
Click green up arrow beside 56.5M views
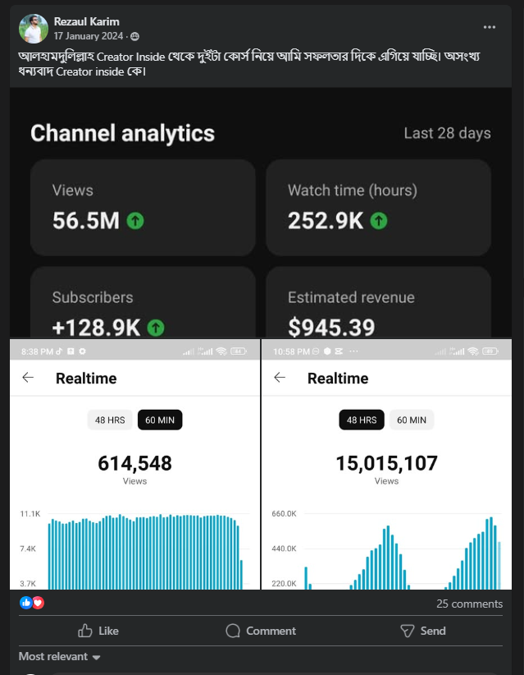135,220
